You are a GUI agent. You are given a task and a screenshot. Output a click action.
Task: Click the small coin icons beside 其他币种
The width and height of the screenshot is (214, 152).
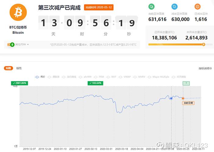(11, 44)
